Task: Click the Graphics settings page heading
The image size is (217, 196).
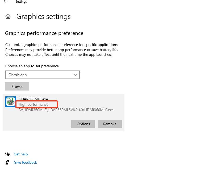Action: tap(43, 17)
